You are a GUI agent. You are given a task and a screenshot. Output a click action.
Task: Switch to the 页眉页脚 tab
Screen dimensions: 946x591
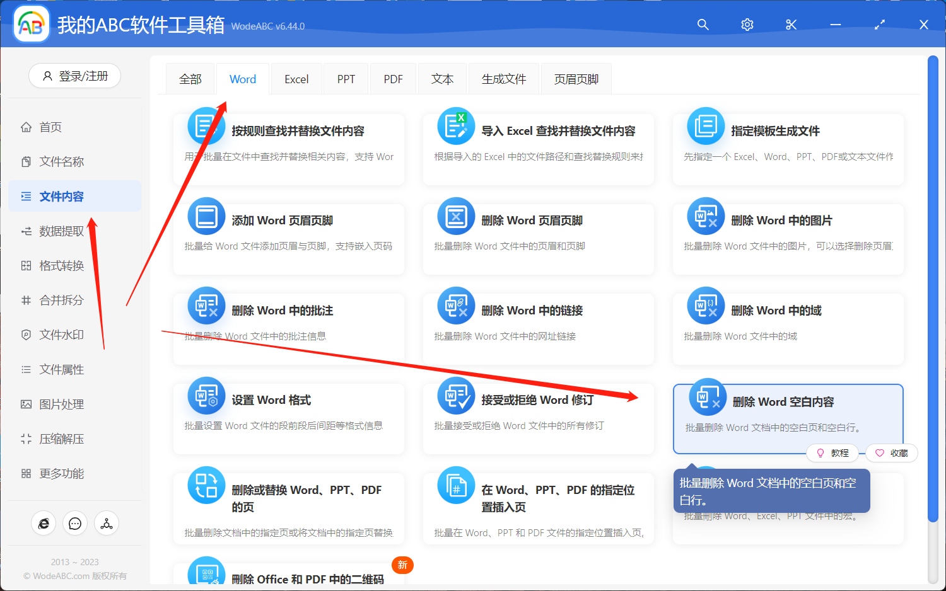click(576, 79)
